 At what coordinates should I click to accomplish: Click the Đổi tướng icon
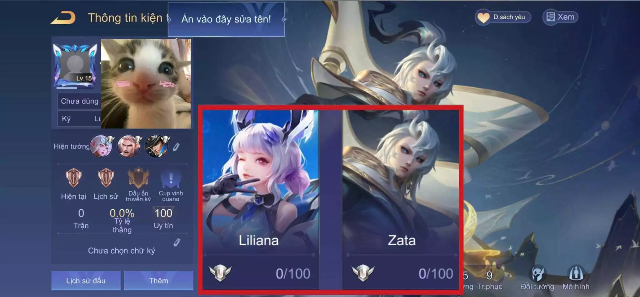pyautogui.click(x=537, y=278)
